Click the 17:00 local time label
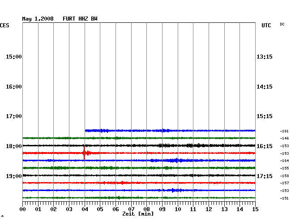This screenshot has height=221, width=291. 14,116
